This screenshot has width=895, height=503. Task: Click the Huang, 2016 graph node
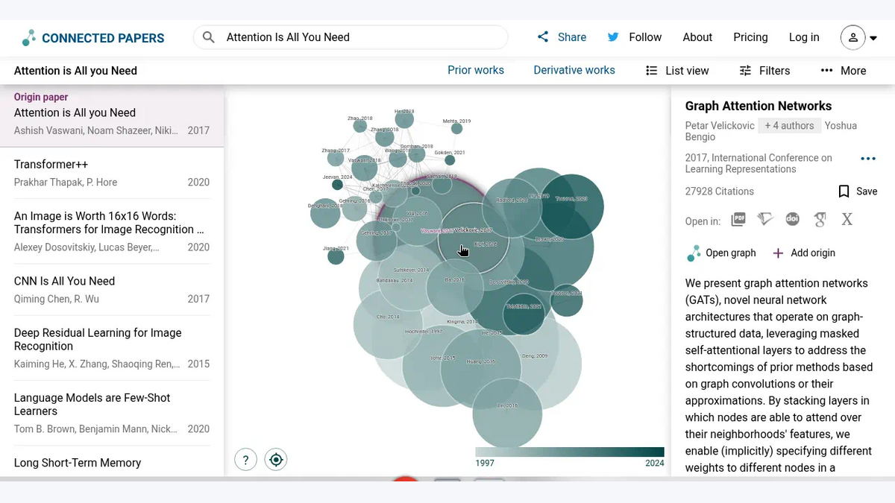click(x=480, y=369)
